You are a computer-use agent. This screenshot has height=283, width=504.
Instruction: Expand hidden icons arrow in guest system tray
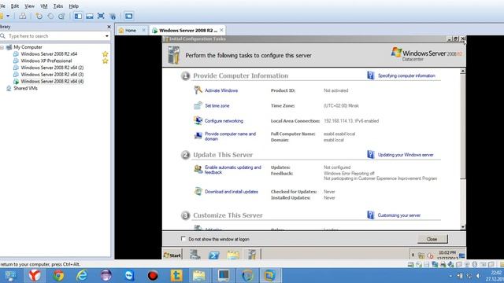[x=413, y=255]
